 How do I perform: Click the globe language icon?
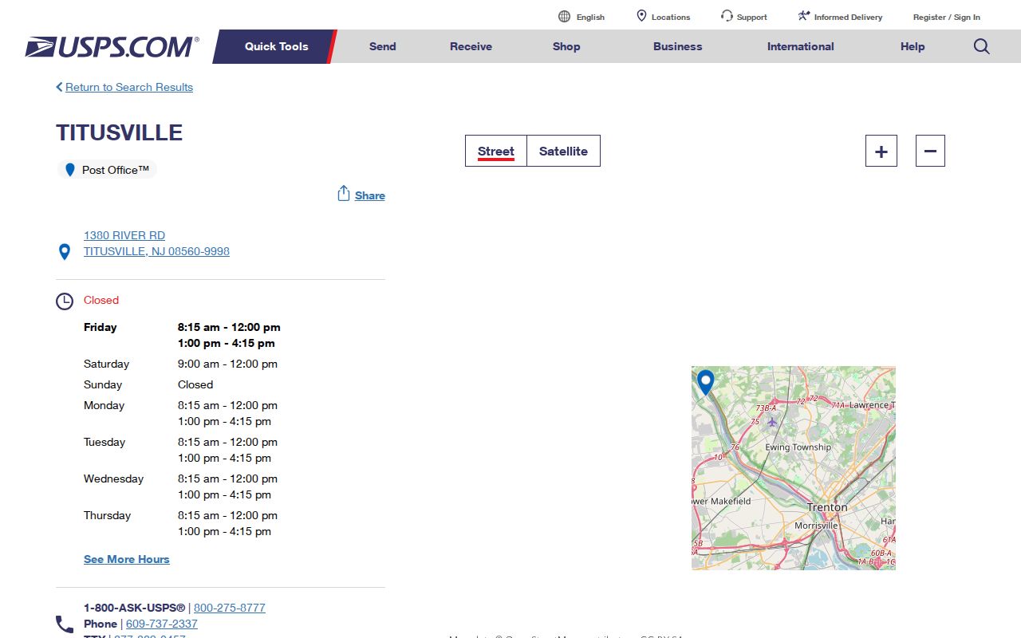(565, 17)
